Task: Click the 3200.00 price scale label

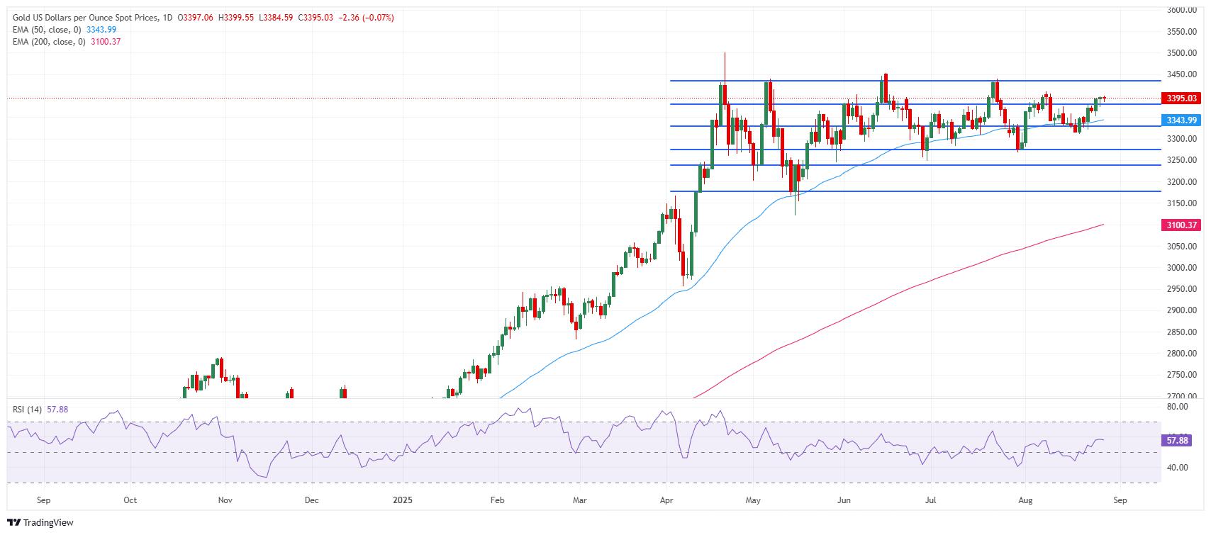Action: (1181, 182)
